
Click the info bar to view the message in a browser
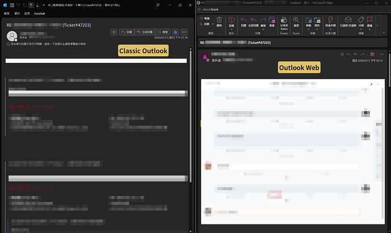pos(48,44)
